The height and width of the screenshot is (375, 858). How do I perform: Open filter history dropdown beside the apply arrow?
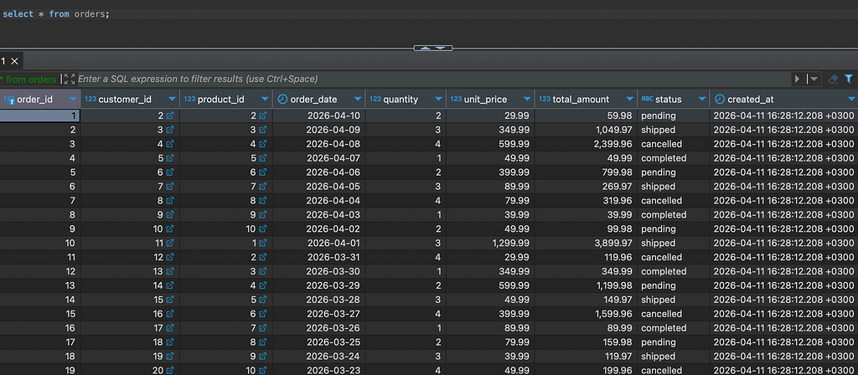[814, 80]
